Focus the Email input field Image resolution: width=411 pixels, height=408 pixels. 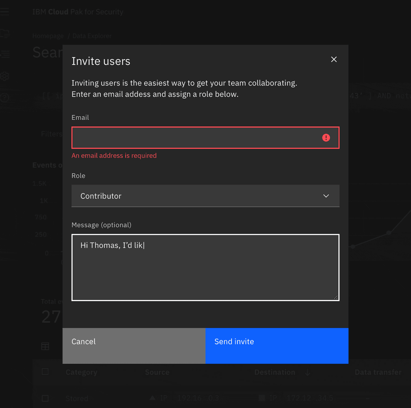click(x=196, y=138)
